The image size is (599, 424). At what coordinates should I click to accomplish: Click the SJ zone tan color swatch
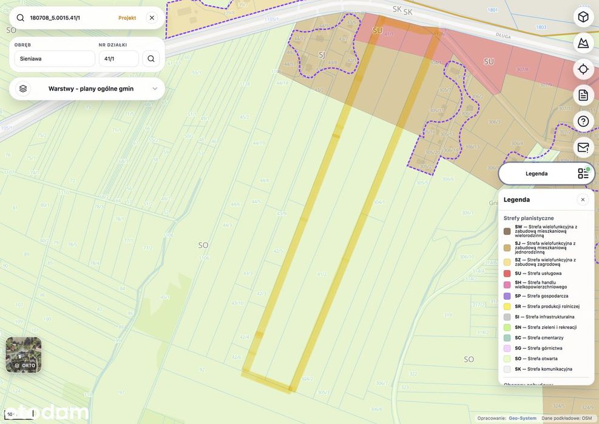[x=507, y=248]
